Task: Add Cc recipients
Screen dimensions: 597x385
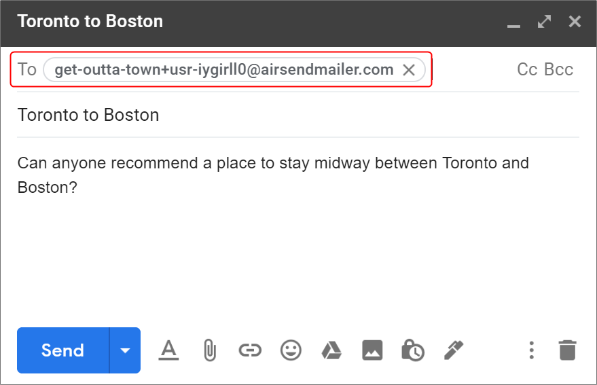Action: click(528, 70)
